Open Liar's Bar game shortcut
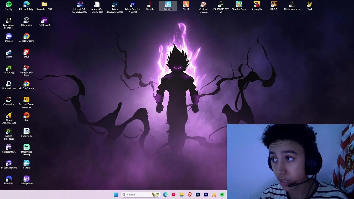This screenshot has width=354, height=199. pyautogui.click(x=150, y=6)
